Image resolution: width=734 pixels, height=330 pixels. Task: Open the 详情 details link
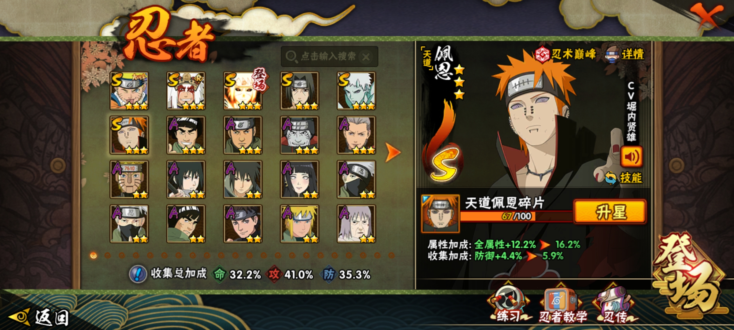click(x=625, y=54)
